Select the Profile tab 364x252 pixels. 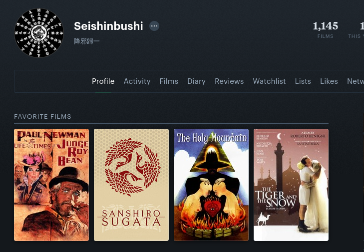point(103,81)
